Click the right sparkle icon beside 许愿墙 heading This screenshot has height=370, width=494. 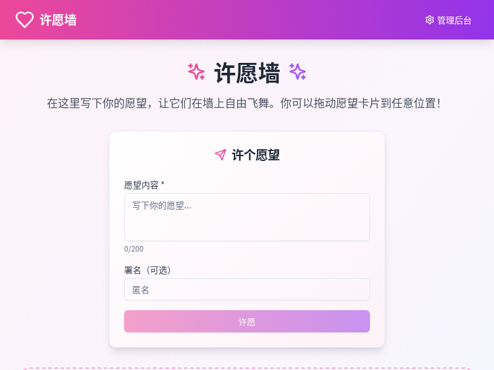299,73
